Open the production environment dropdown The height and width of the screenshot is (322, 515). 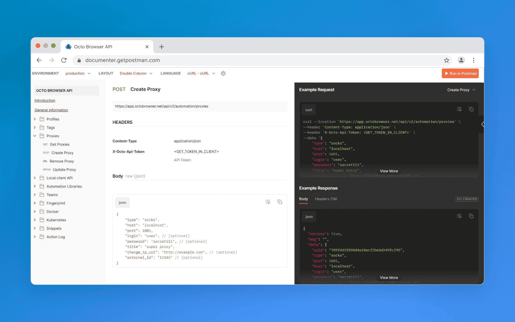78,73
